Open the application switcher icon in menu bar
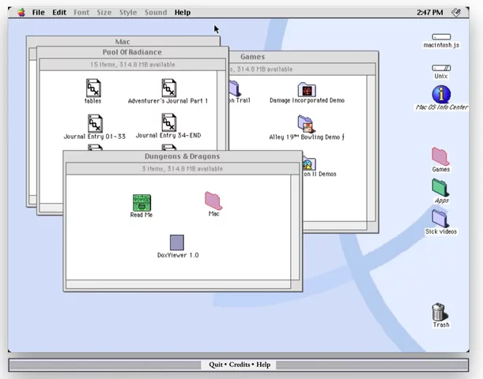The image size is (483, 379). [x=456, y=13]
